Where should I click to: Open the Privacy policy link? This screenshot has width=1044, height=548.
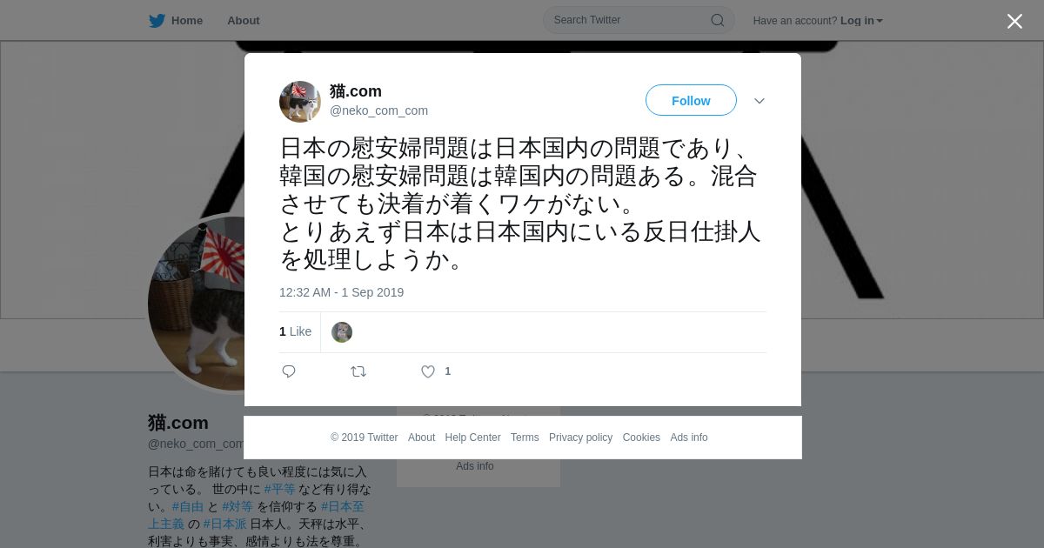[580, 438]
